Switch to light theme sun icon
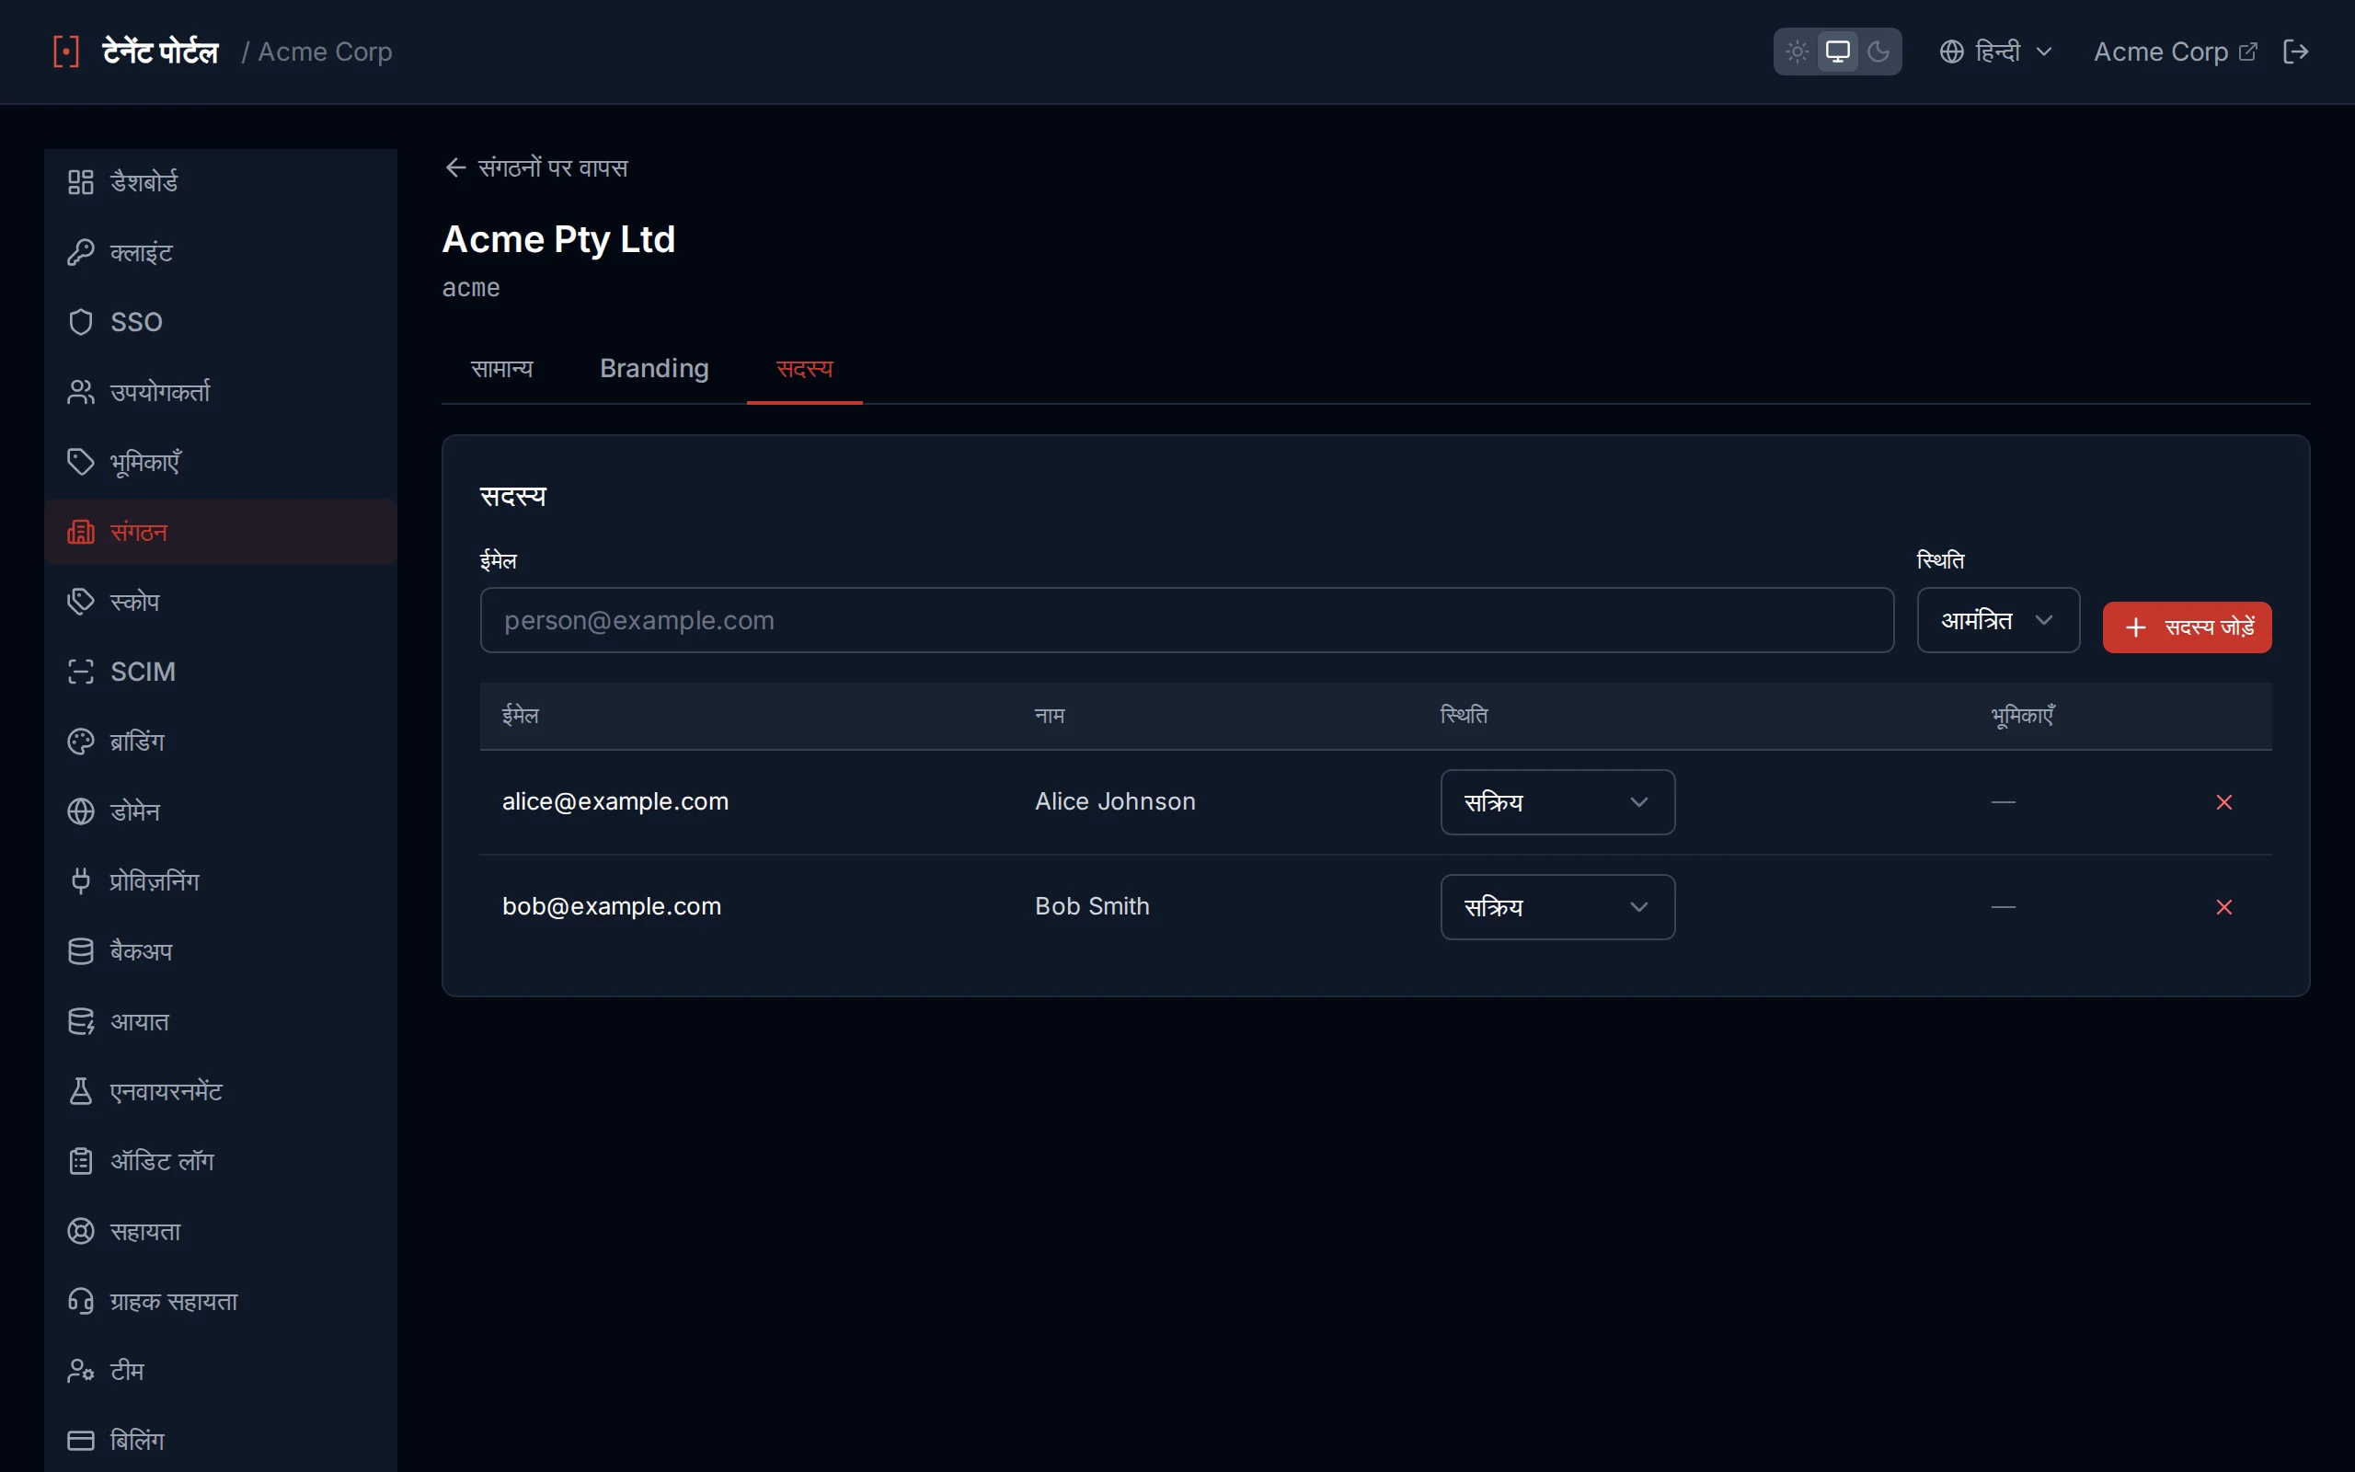The height and width of the screenshot is (1472, 2355). pyautogui.click(x=1797, y=52)
